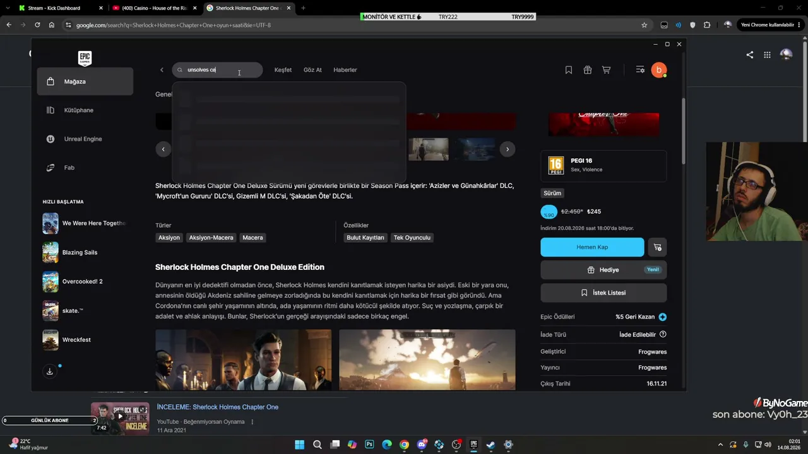Open the shopping cart in launcher header

point(607,70)
